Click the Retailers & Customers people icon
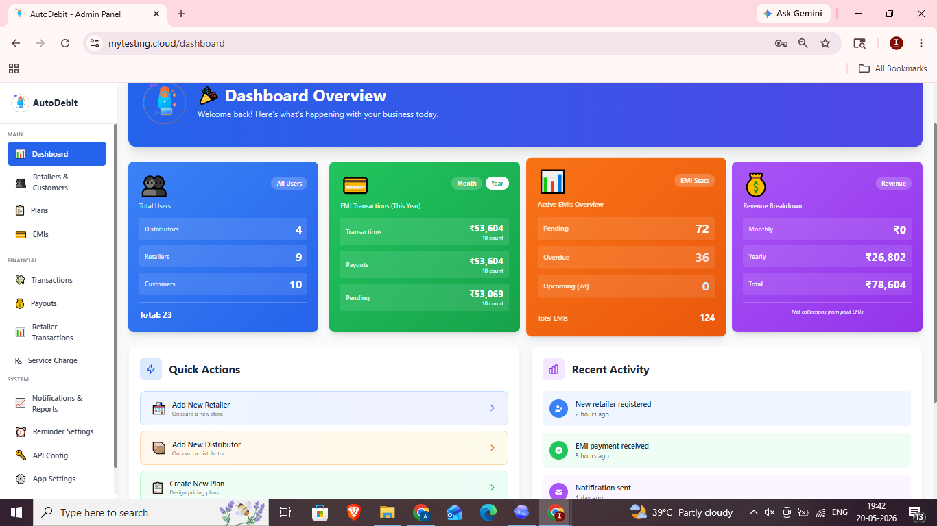 click(x=21, y=182)
